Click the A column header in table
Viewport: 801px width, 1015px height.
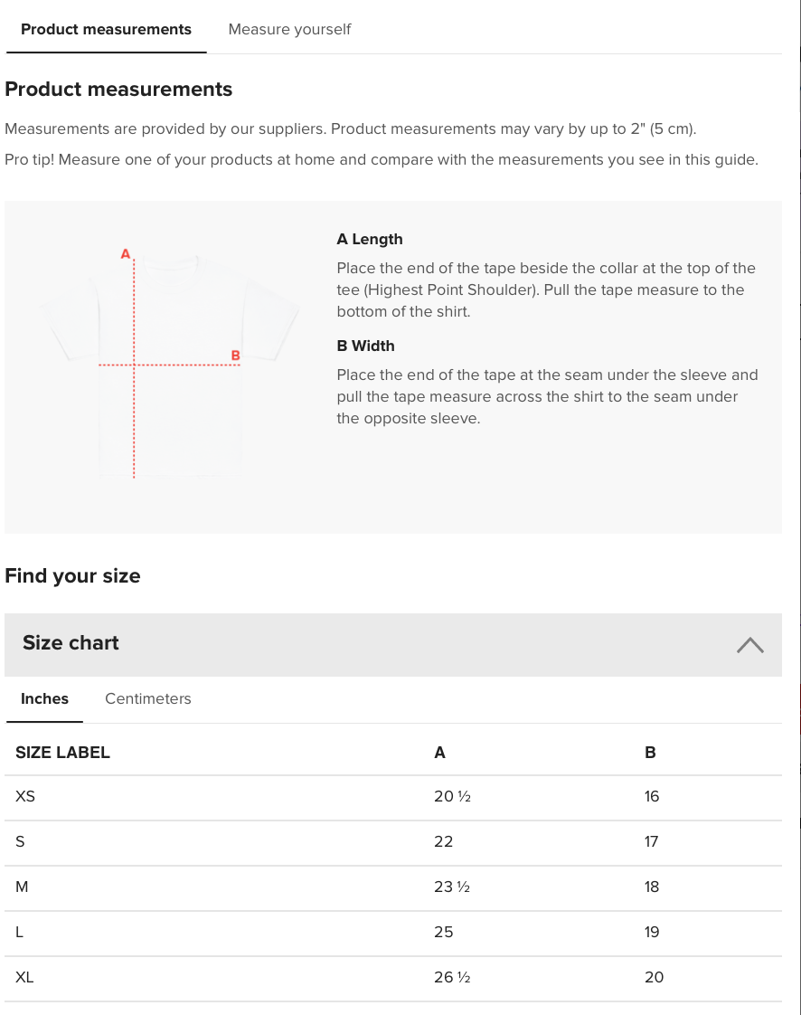440,753
